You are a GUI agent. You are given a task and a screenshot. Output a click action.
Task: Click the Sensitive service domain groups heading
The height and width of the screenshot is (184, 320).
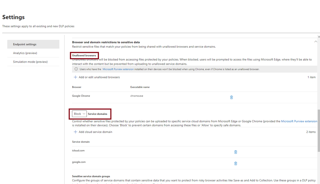point(91,176)
